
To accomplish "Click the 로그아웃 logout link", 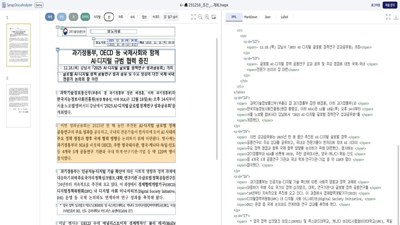I will (375, 5).
